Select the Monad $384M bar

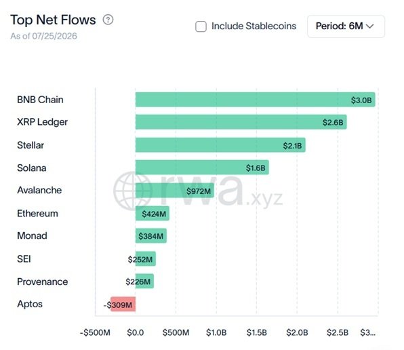151,236
